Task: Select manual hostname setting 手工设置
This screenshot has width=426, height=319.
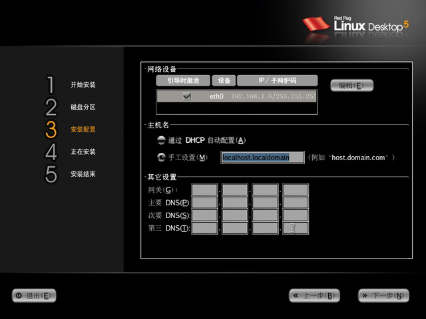Action: [x=161, y=158]
